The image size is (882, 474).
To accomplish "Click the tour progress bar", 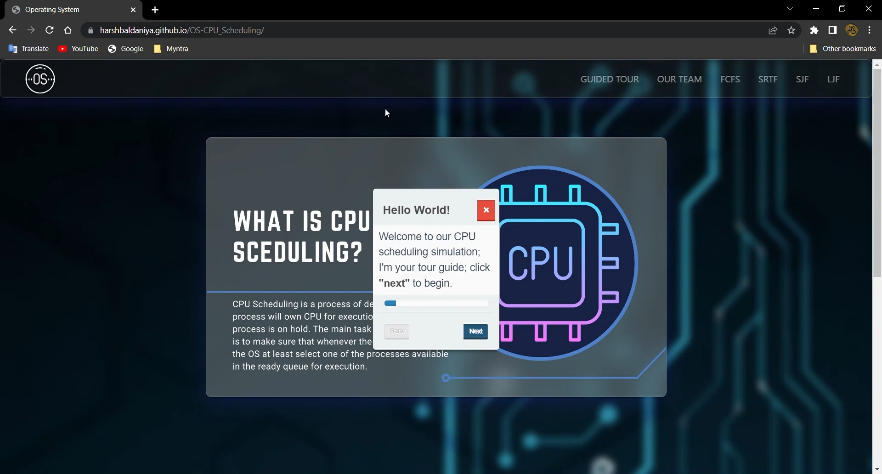I will coord(435,303).
